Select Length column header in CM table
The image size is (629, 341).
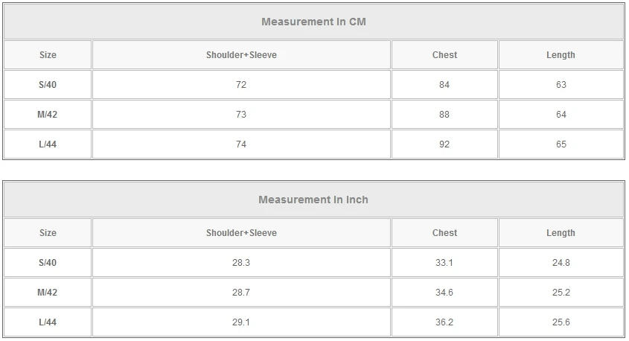point(561,55)
